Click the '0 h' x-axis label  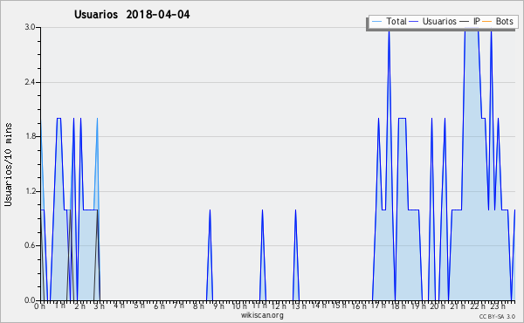pos(40,306)
